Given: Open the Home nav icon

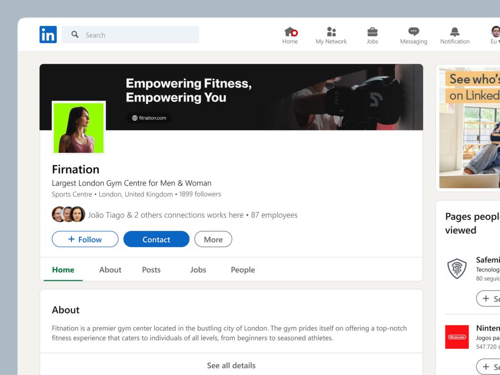Looking at the screenshot, I should (x=290, y=32).
